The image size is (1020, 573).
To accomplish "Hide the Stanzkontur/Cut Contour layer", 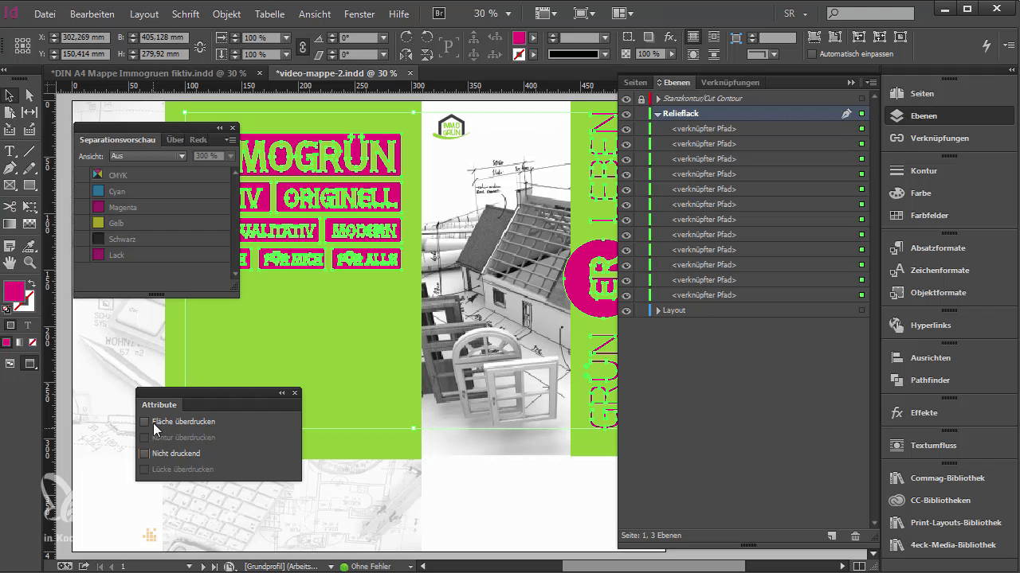I will 626,99.
